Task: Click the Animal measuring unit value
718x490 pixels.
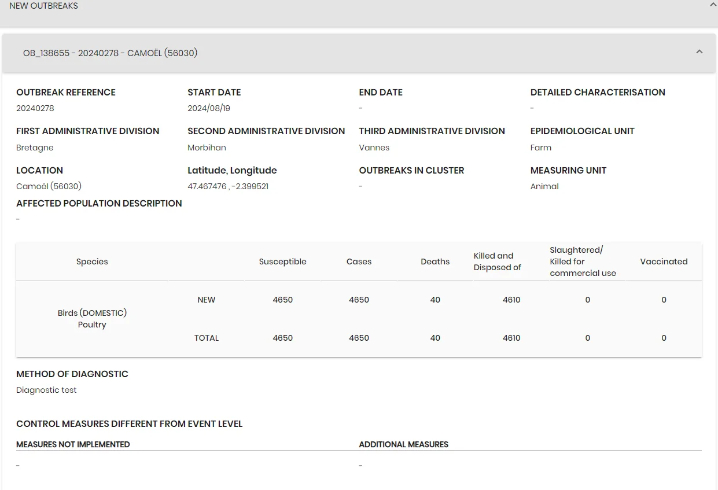Action: click(x=544, y=186)
